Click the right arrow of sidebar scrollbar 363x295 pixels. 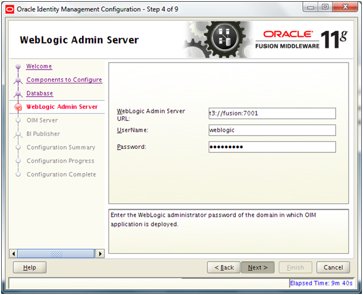(100, 254)
